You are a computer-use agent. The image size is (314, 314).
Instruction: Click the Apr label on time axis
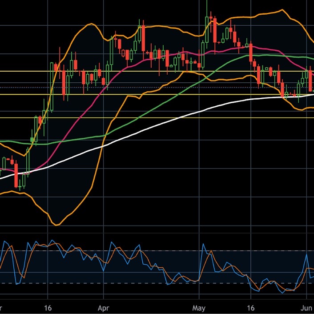[x=103, y=308]
